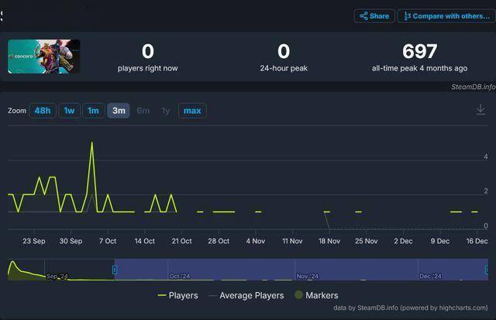Set chart zoom to 48h
This screenshot has width=496, height=320.
(43, 111)
